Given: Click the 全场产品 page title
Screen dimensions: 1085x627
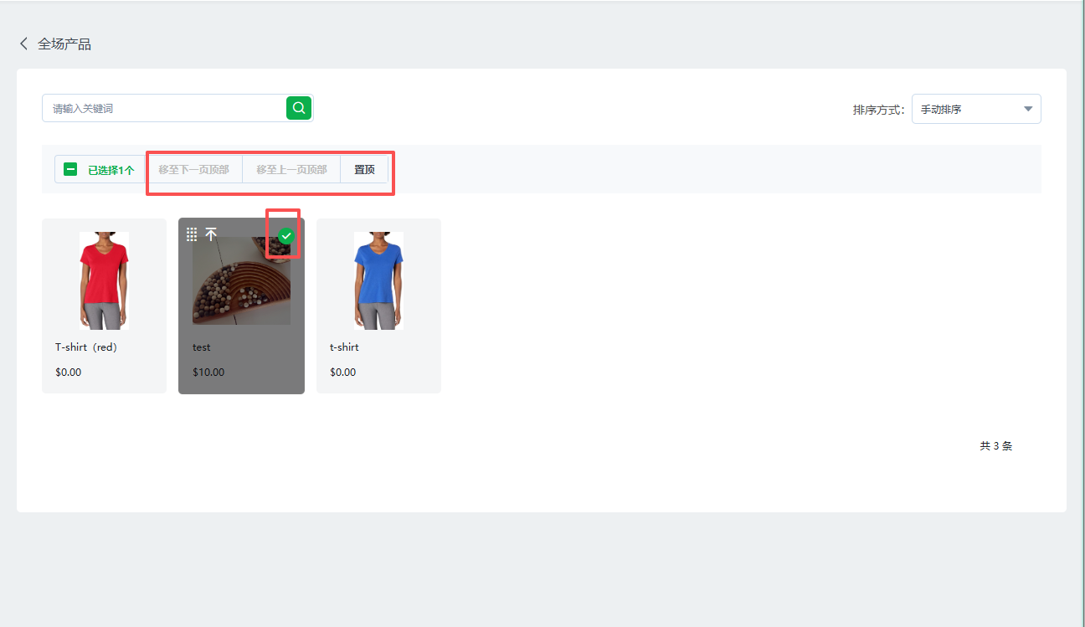Looking at the screenshot, I should [64, 44].
